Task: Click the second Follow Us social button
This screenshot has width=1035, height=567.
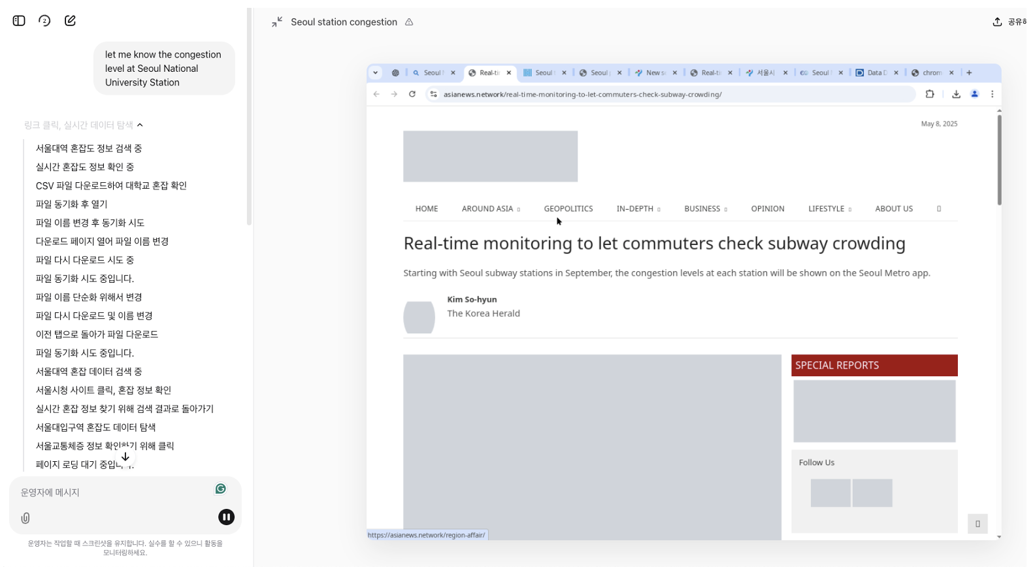Action: (872, 493)
